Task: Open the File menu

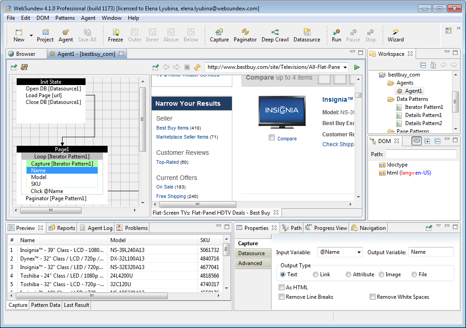Action: tap(11, 18)
